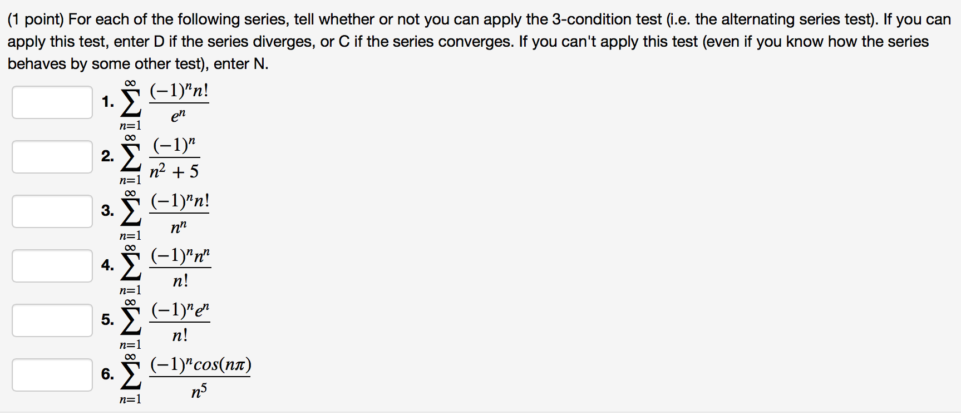961x415 pixels.
Task: Click the formula (-1)^n e^n/n!
Action: coord(180,321)
